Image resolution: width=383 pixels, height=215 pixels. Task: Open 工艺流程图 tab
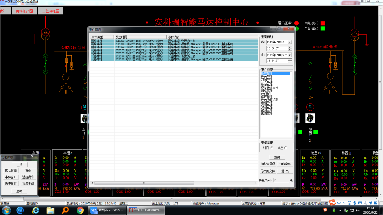[51, 11]
